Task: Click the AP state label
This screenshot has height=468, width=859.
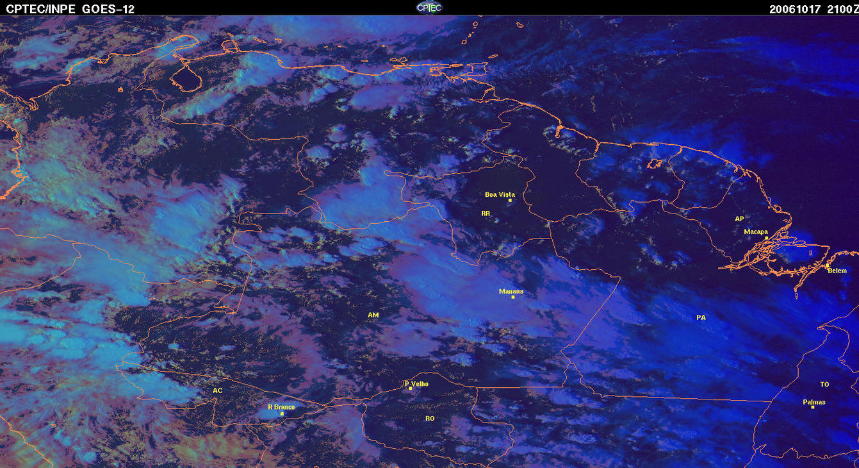Action: [739, 219]
